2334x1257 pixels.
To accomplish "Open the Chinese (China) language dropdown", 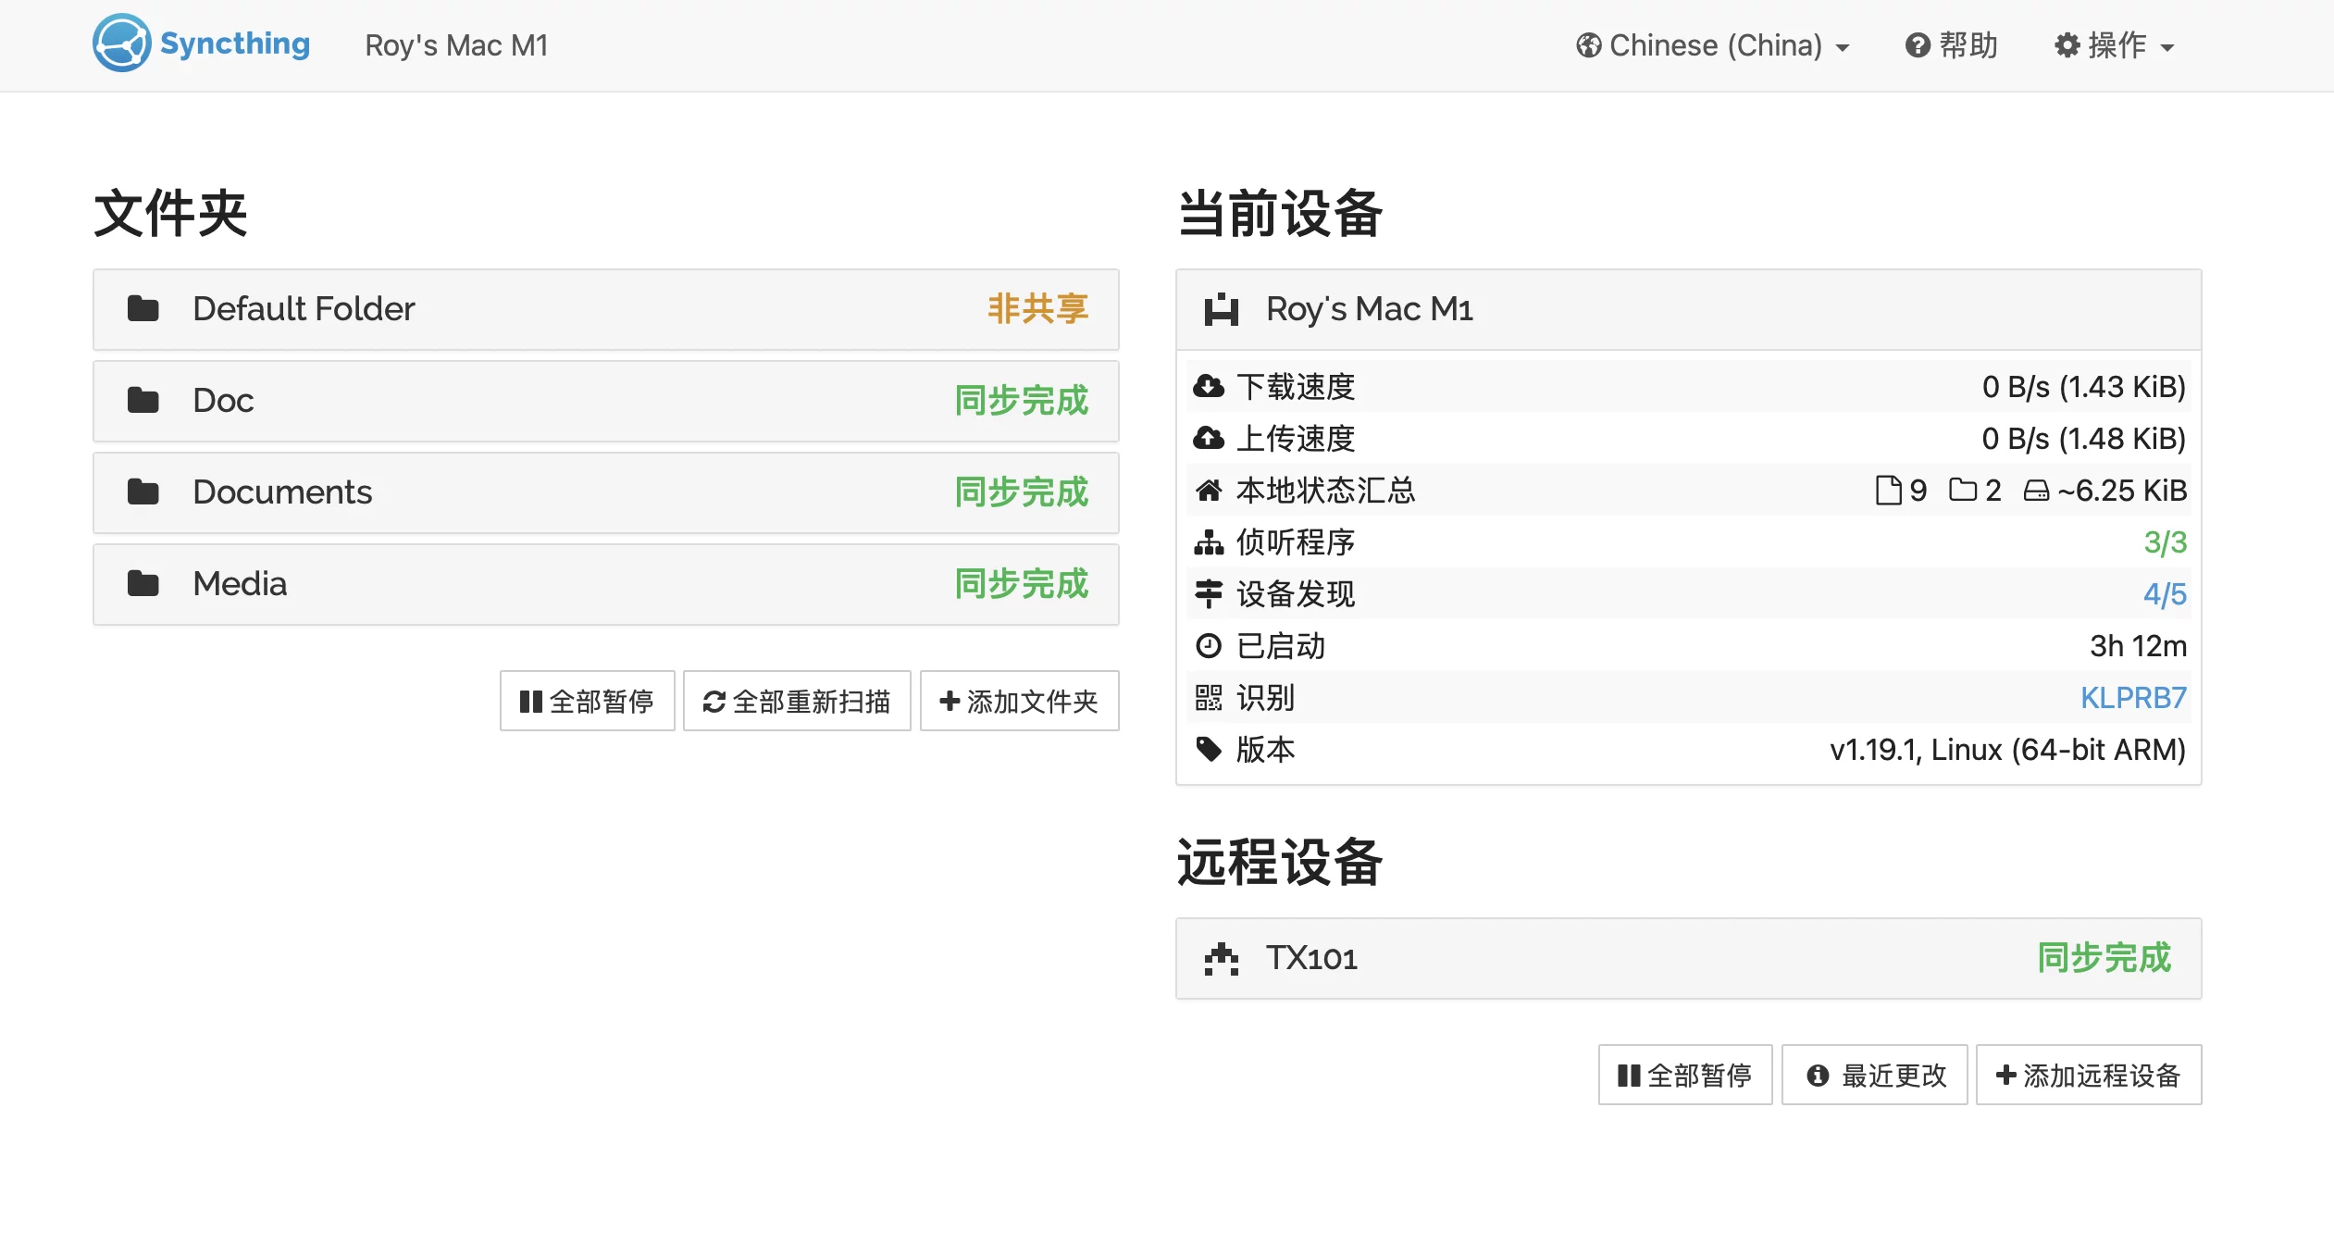I will tap(1713, 45).
